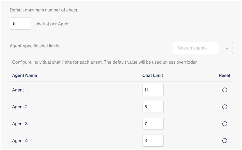This screenshot has height=150, width=242.
Task: Click the Agent 4 name
Action: click(20, 141)
